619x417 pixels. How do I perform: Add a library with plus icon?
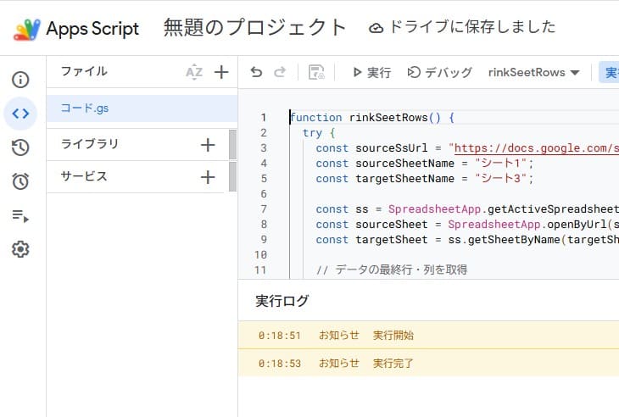[208, 144]
